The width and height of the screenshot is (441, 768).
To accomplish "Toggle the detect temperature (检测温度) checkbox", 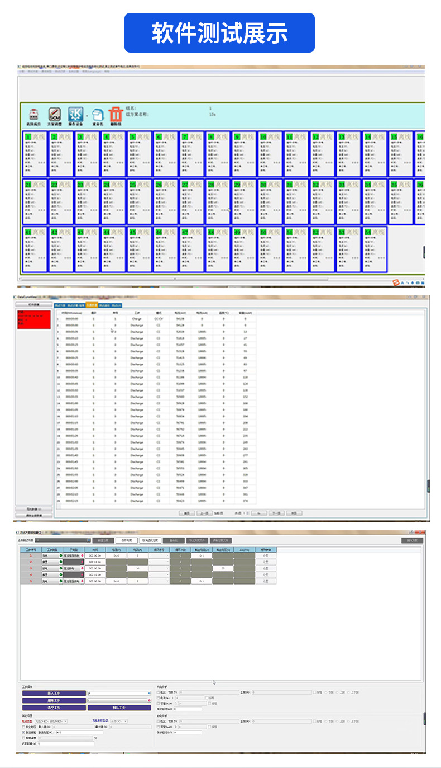I will tap(23, 738).
